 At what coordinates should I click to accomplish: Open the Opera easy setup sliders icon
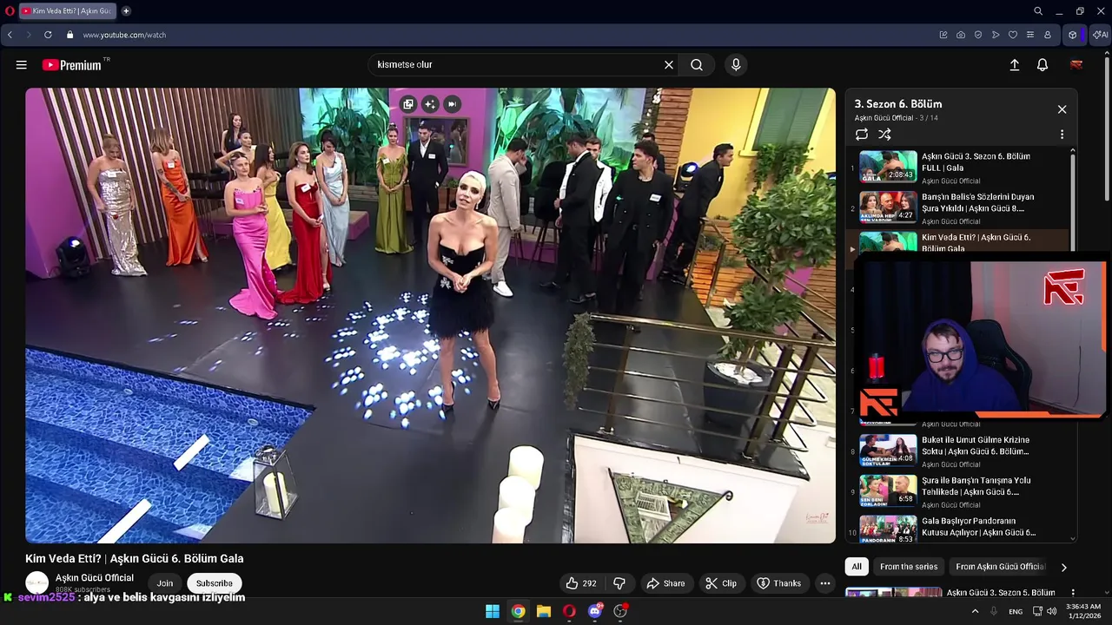[1030, 35]
